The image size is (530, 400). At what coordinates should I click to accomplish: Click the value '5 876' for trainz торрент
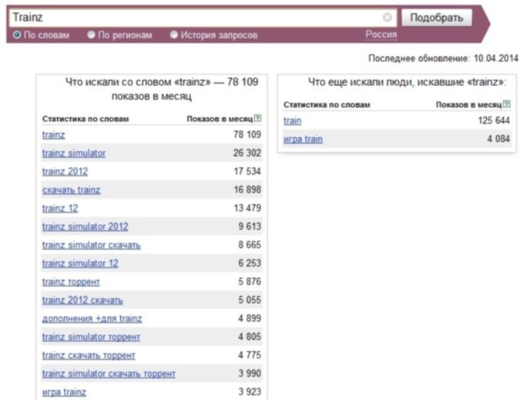point(250,282)
